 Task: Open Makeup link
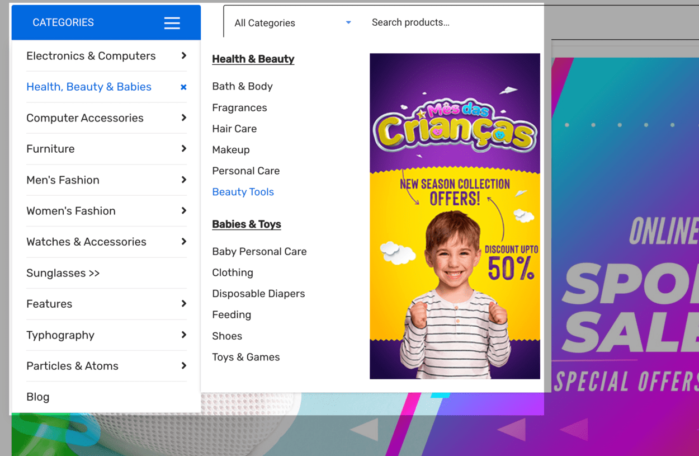[231, 149]
